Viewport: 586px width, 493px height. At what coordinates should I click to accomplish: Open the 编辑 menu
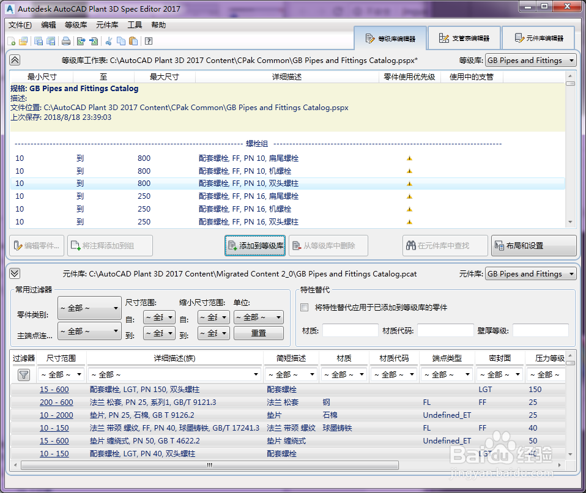[48, 25]
